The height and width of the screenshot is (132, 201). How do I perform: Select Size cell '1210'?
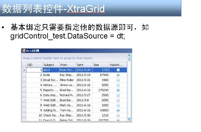(x=101, y=116)
